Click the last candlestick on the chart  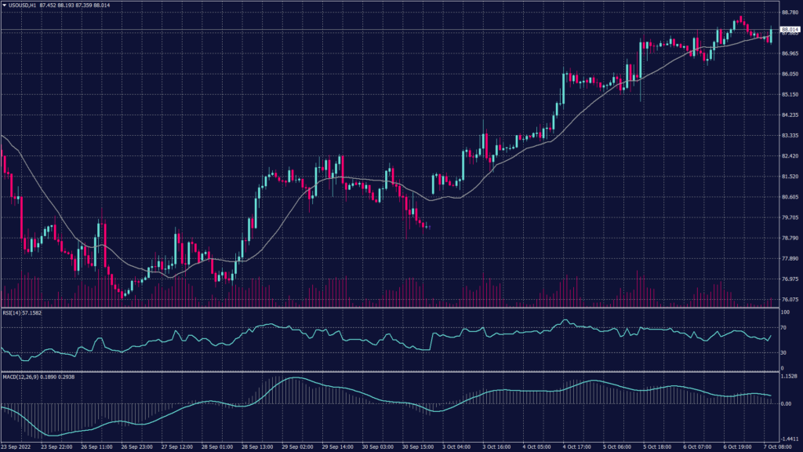[771, 35]
